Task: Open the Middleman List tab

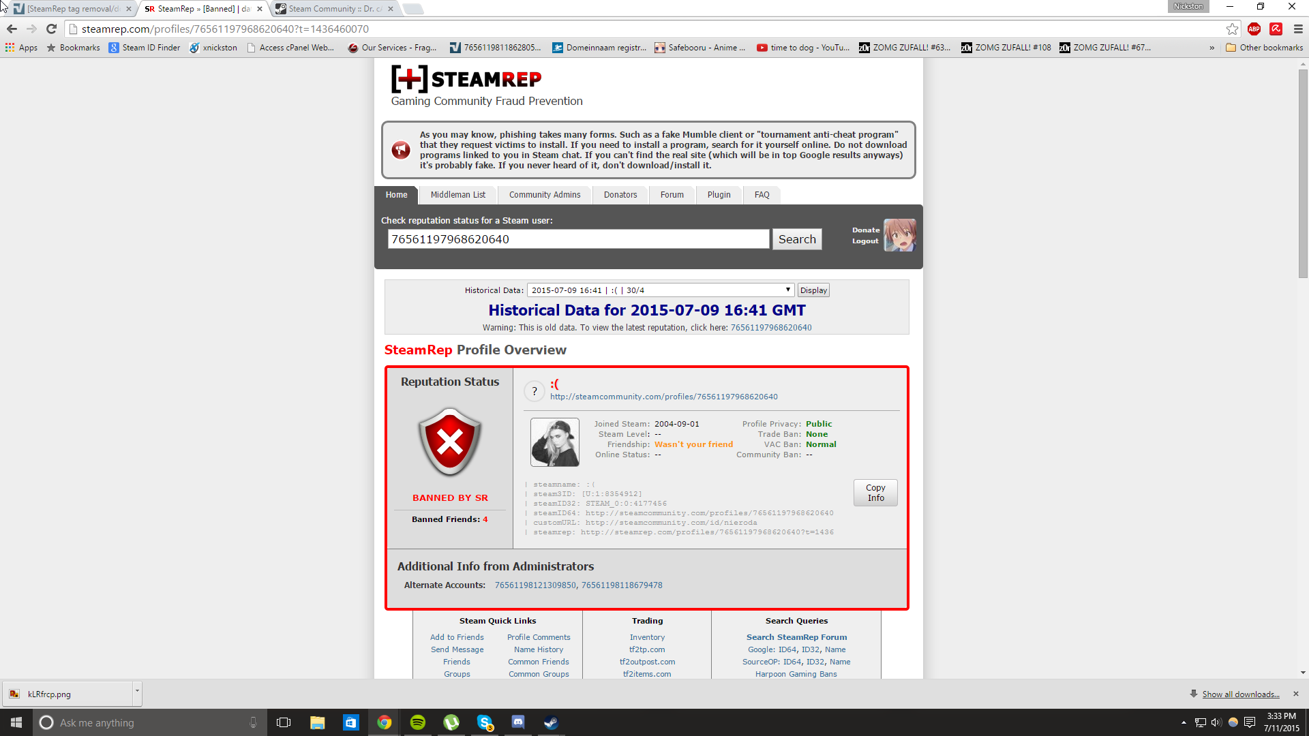Action: tap(457, 195)
